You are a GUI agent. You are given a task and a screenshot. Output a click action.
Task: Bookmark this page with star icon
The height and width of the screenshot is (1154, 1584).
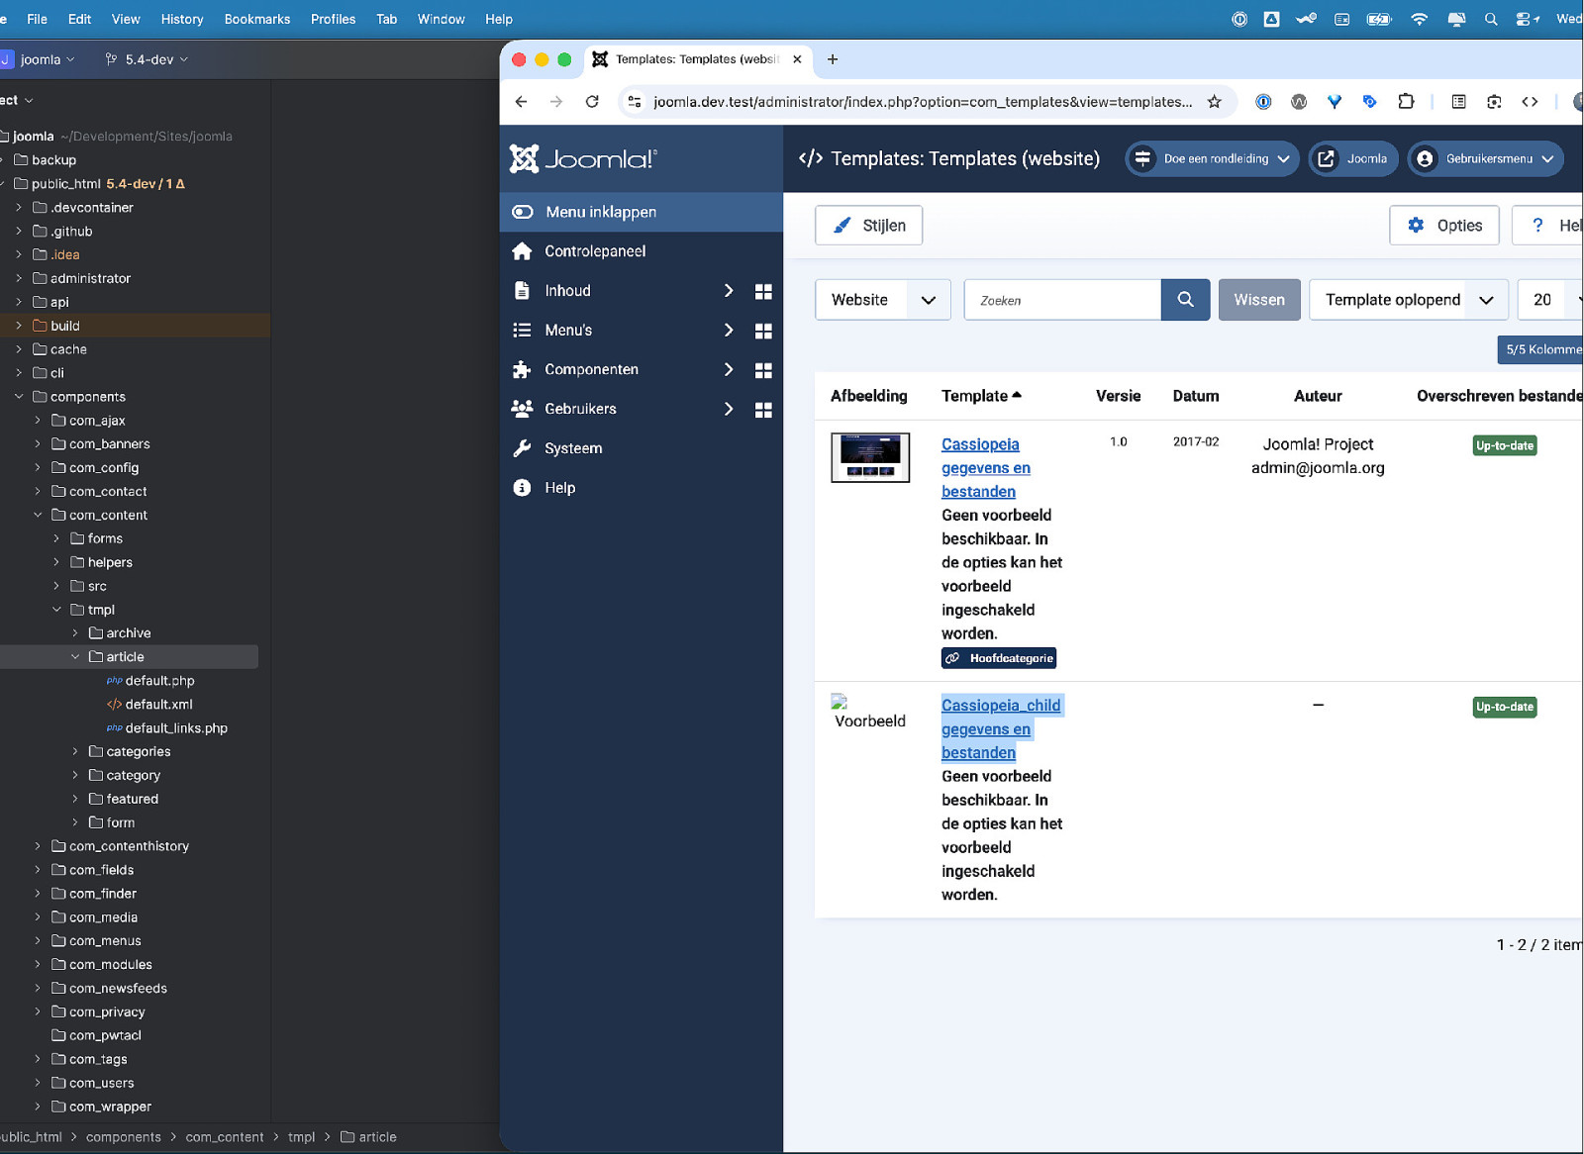[1214, 102]
